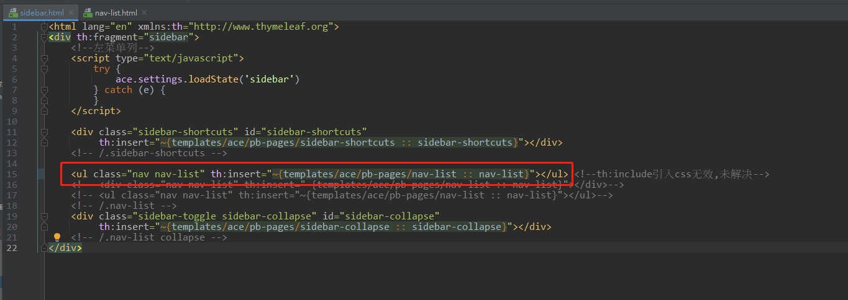
Task: Click fold end marker on line 20
Action: point(44,227)
